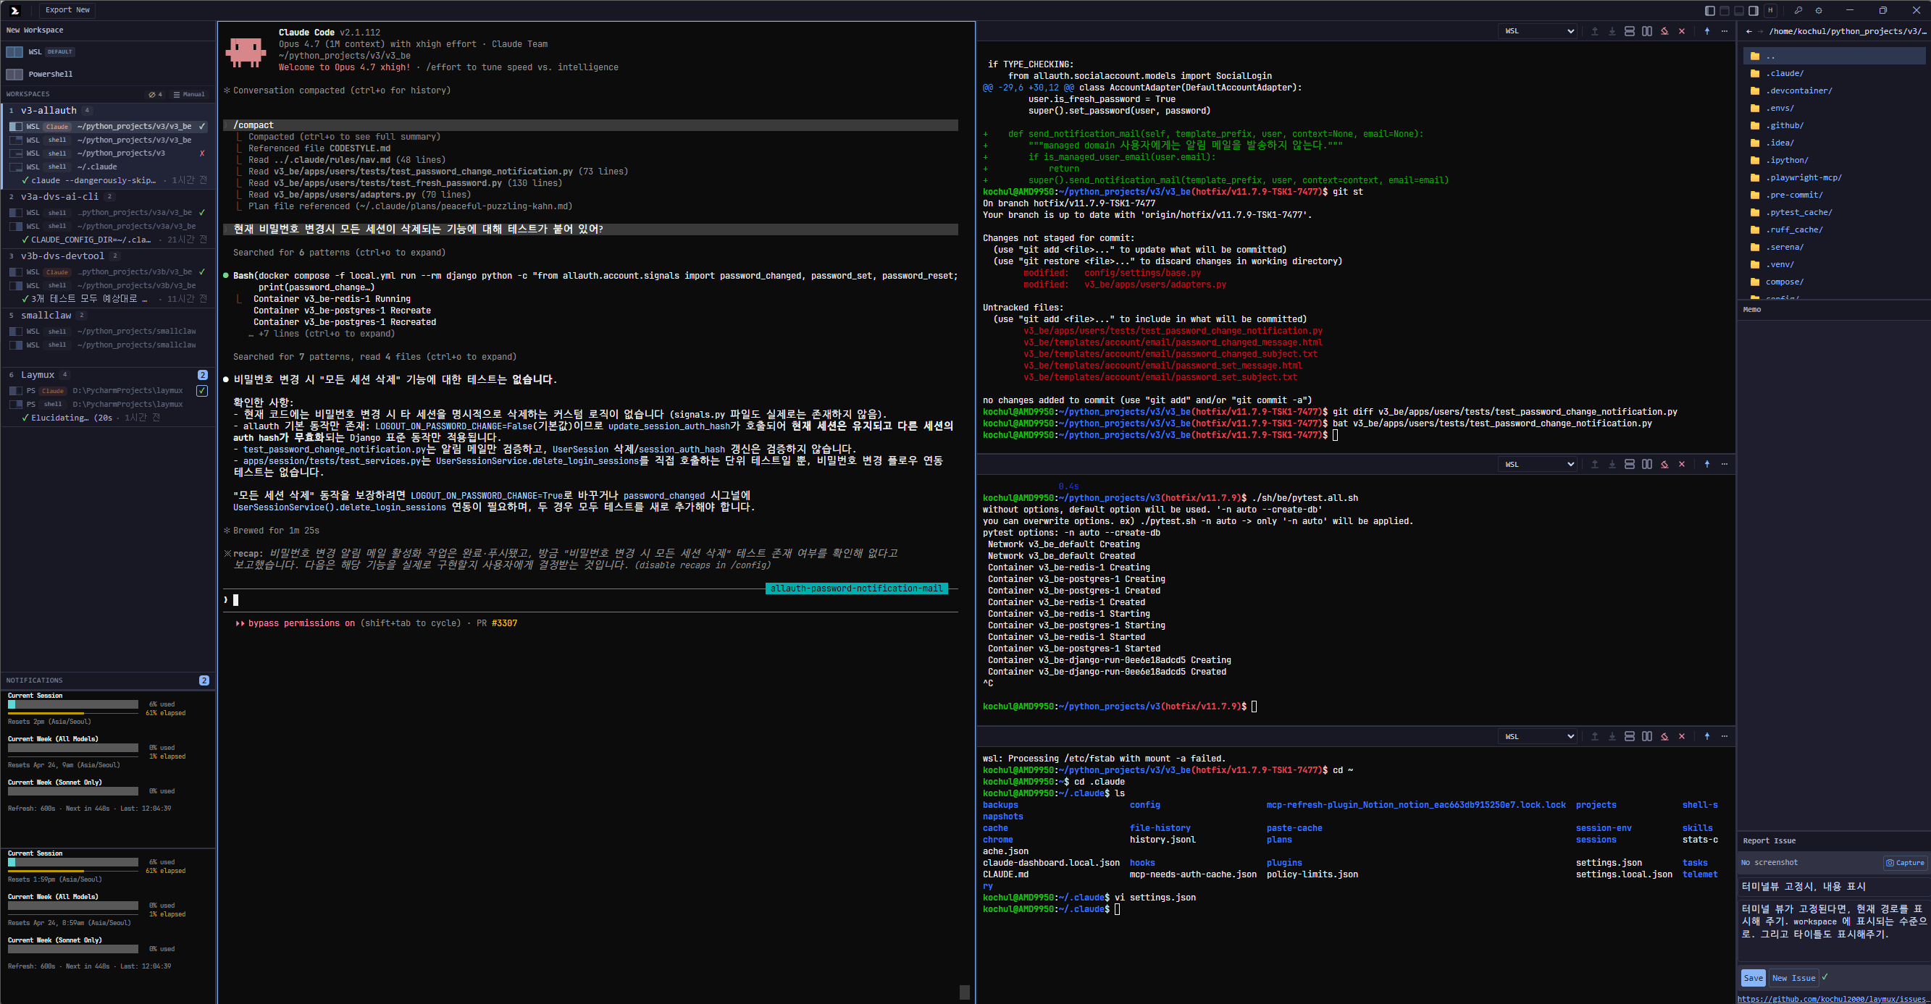
Task: Toggle the left sidebar layout icon
Action: click(x=1712, y=10)
